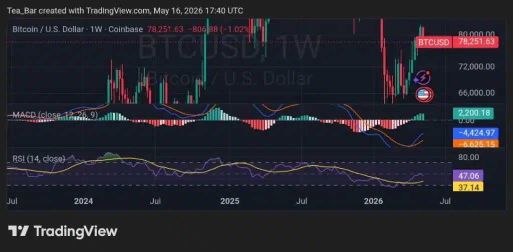
Task: Click the Tea_Bar created with TradingView.com header
Action: (125, 11)
